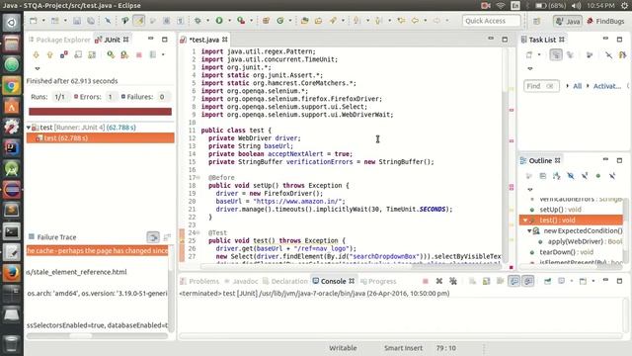Viewport: 632px width, 356px height.
Task: Click the Activat... link in Task List
Action: tap(606, 86)
